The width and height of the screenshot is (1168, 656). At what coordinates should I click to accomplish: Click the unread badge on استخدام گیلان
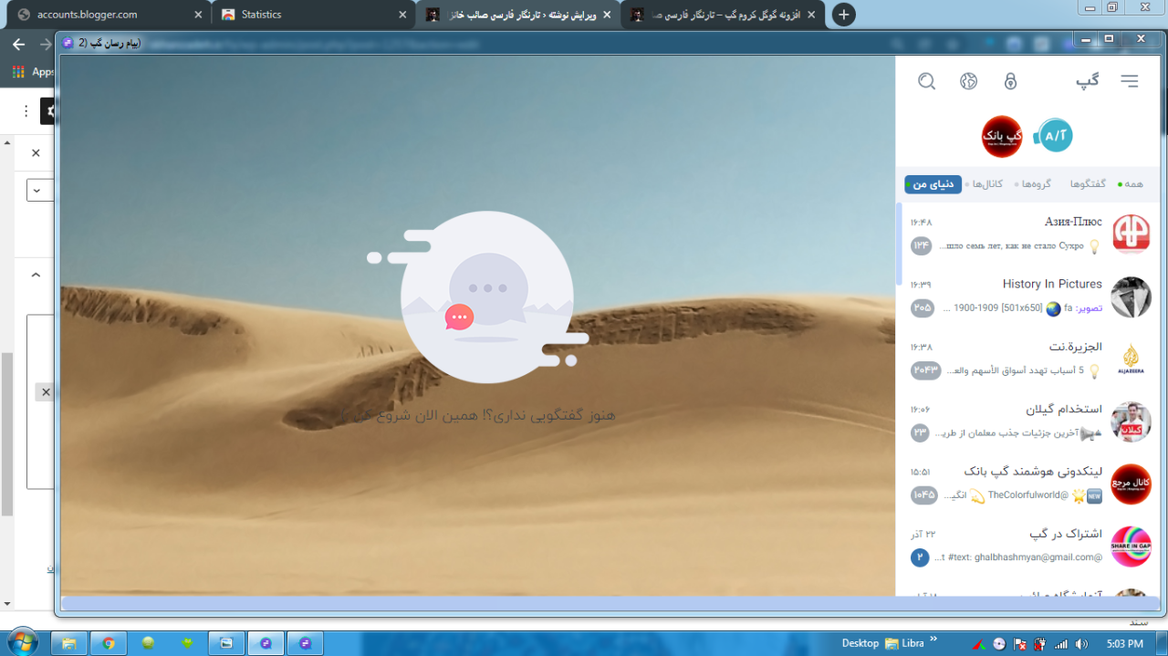pos(920,432)
